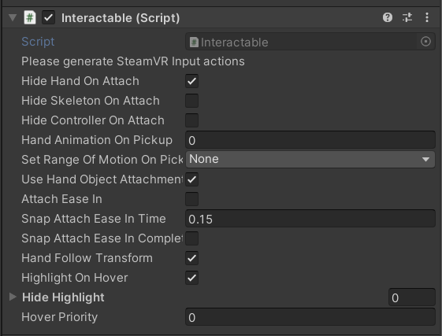
Task: Enable Hide Controller On Attach
Action: coord(191,120)
